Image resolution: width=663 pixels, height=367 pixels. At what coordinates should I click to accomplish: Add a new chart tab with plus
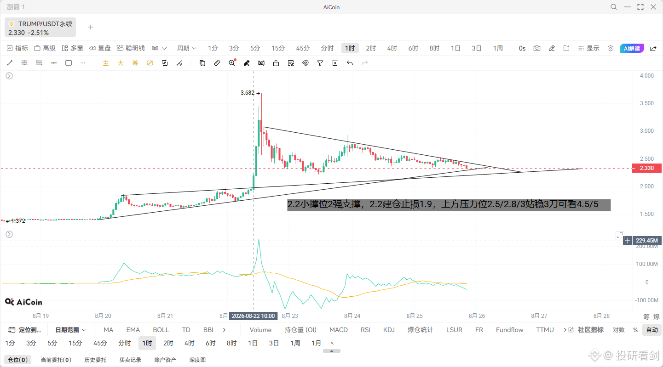coord(91,27)
